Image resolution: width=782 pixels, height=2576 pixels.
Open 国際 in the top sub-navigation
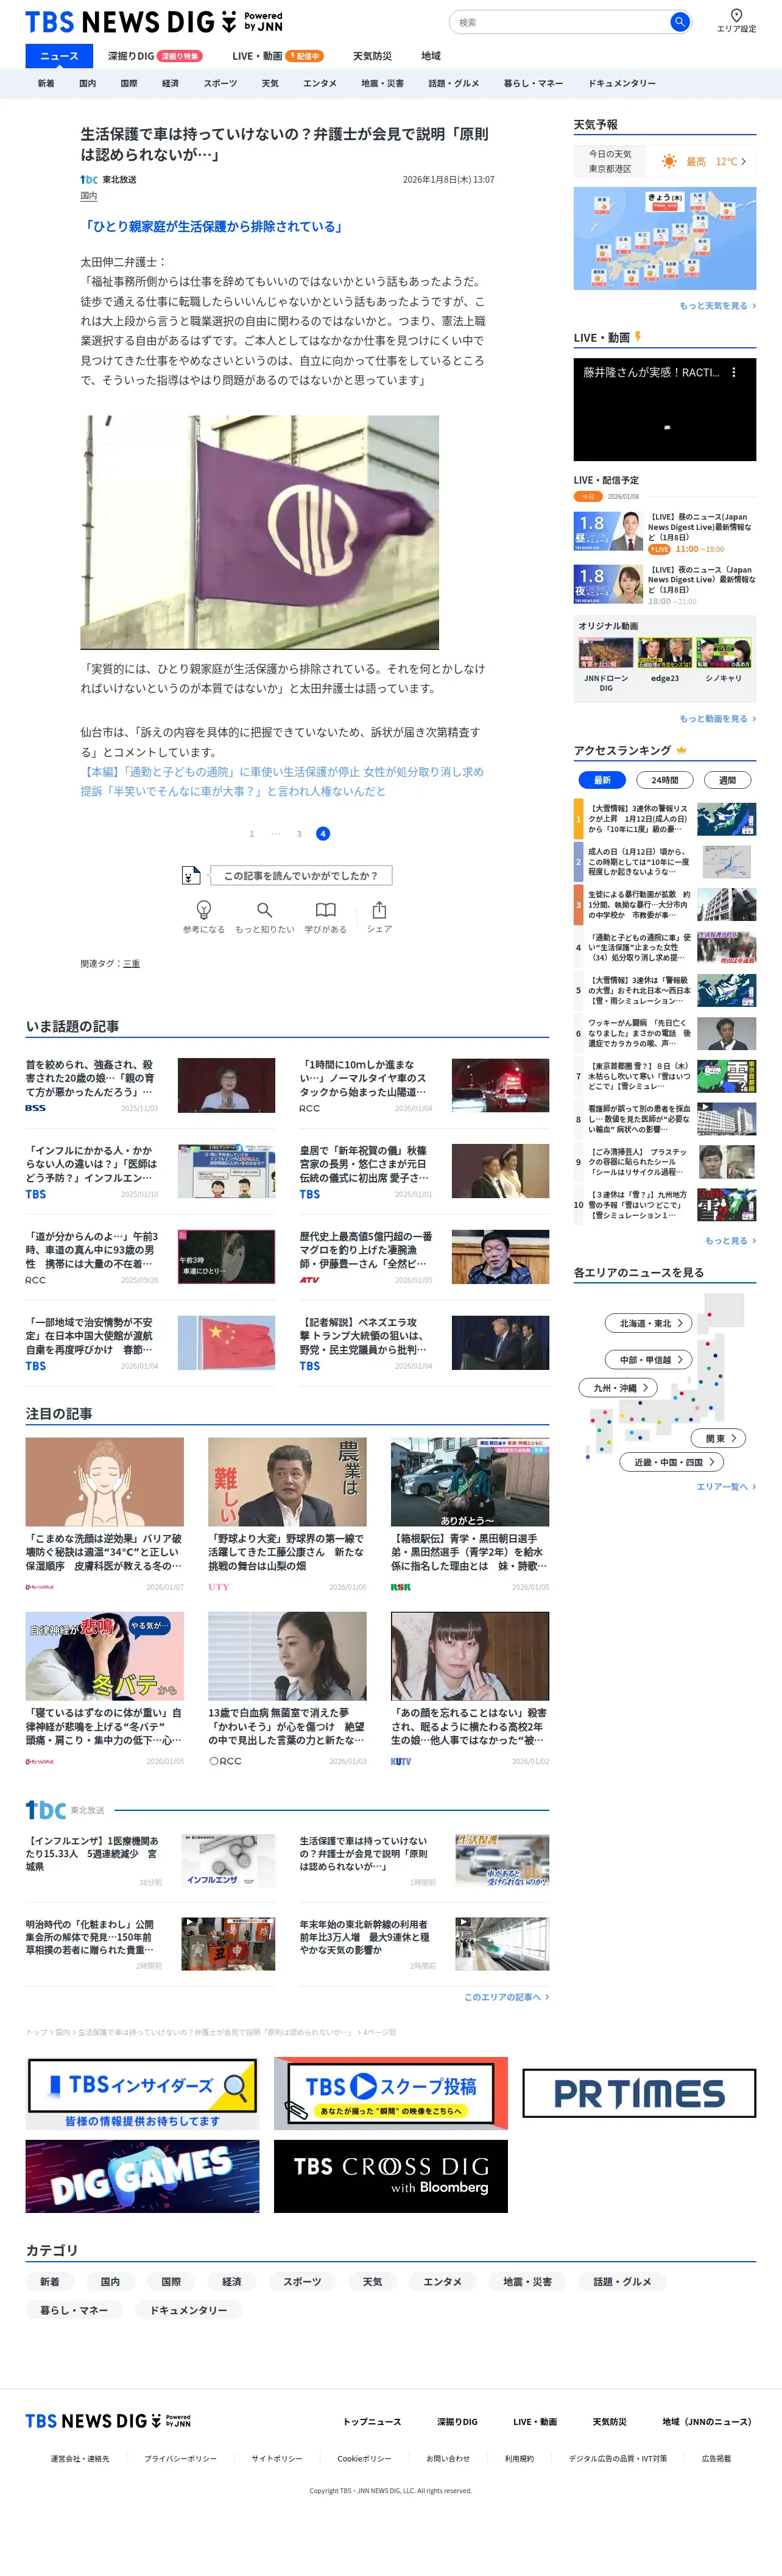pos(129,83)
